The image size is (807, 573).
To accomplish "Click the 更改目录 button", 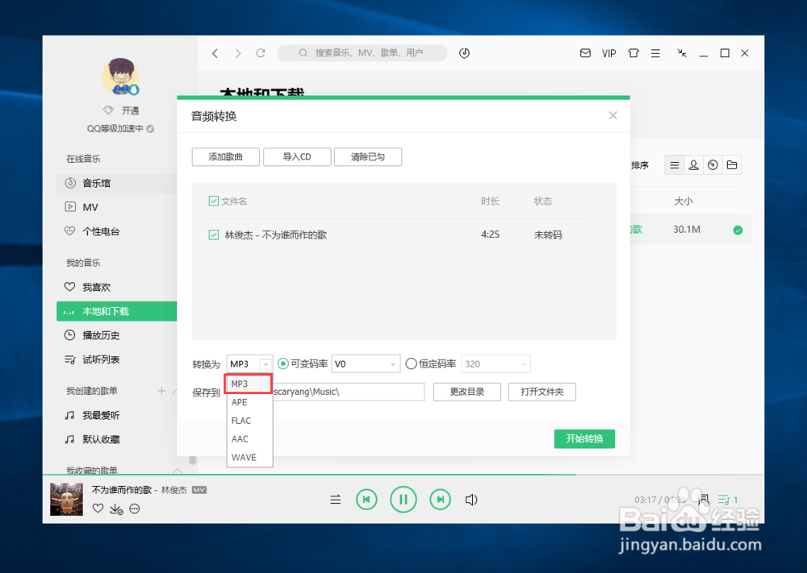I will pos(466,392).
